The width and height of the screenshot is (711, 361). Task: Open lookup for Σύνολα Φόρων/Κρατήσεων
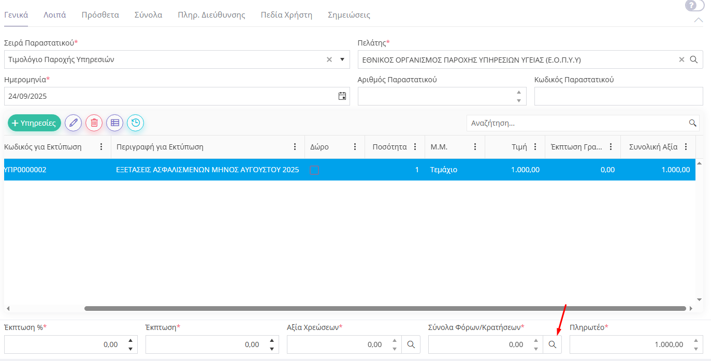[552, 344]
